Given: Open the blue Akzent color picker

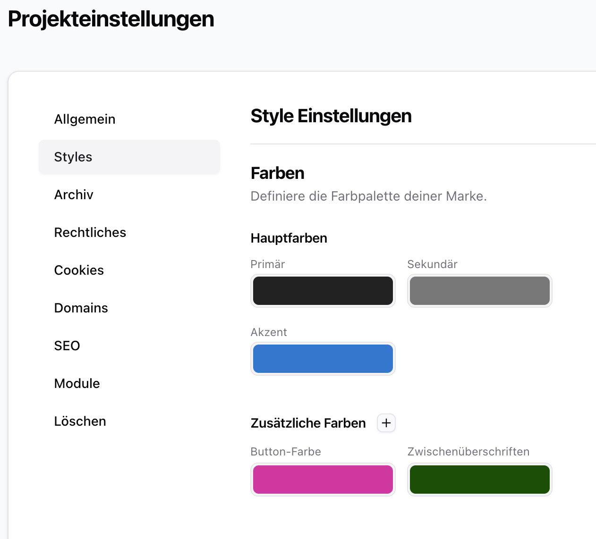Looking at the screenshot, I should coord(323,359).
